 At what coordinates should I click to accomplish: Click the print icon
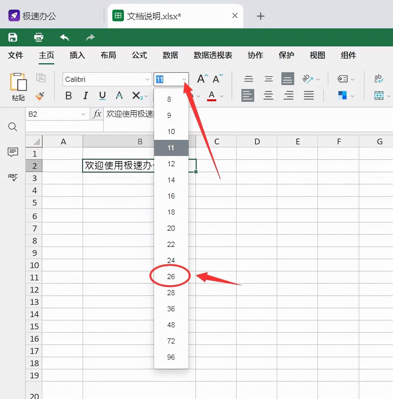39,37
